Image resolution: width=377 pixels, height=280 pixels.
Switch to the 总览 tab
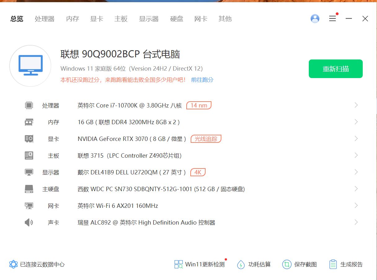(x=17, y=19)
